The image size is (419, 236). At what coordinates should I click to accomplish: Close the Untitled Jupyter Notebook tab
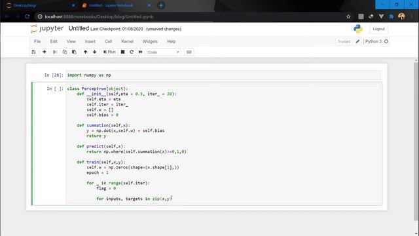(x=149, y=5)
